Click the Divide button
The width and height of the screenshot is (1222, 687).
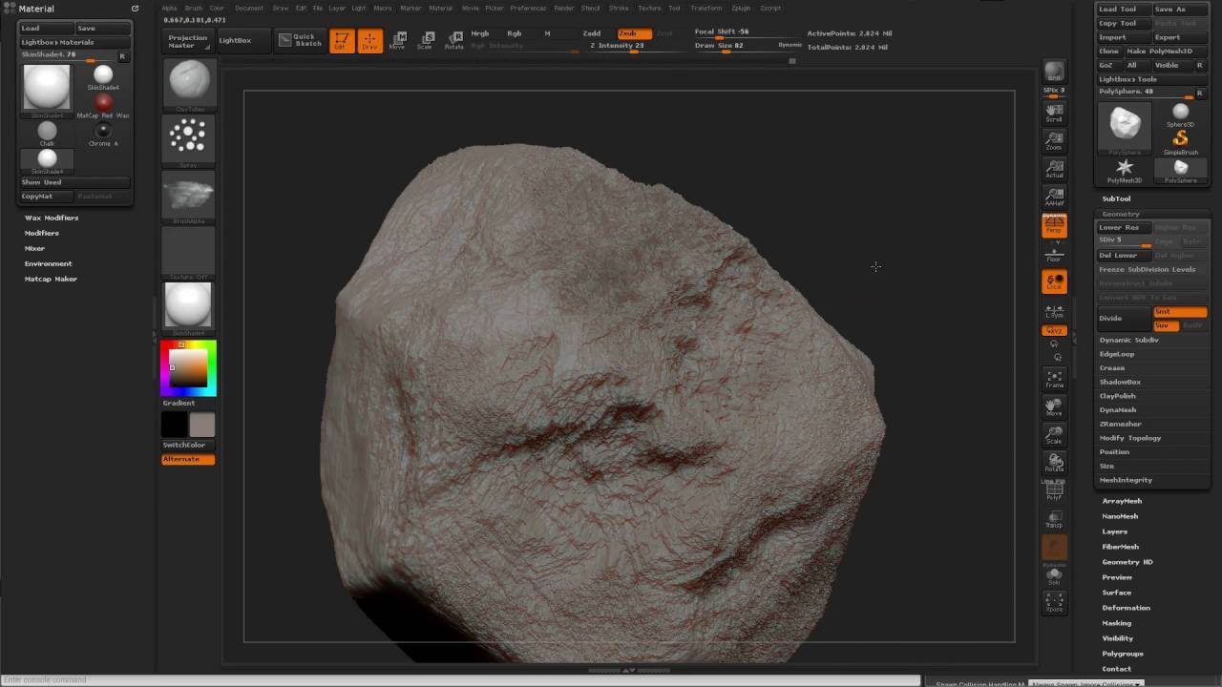pos(1125,319)
